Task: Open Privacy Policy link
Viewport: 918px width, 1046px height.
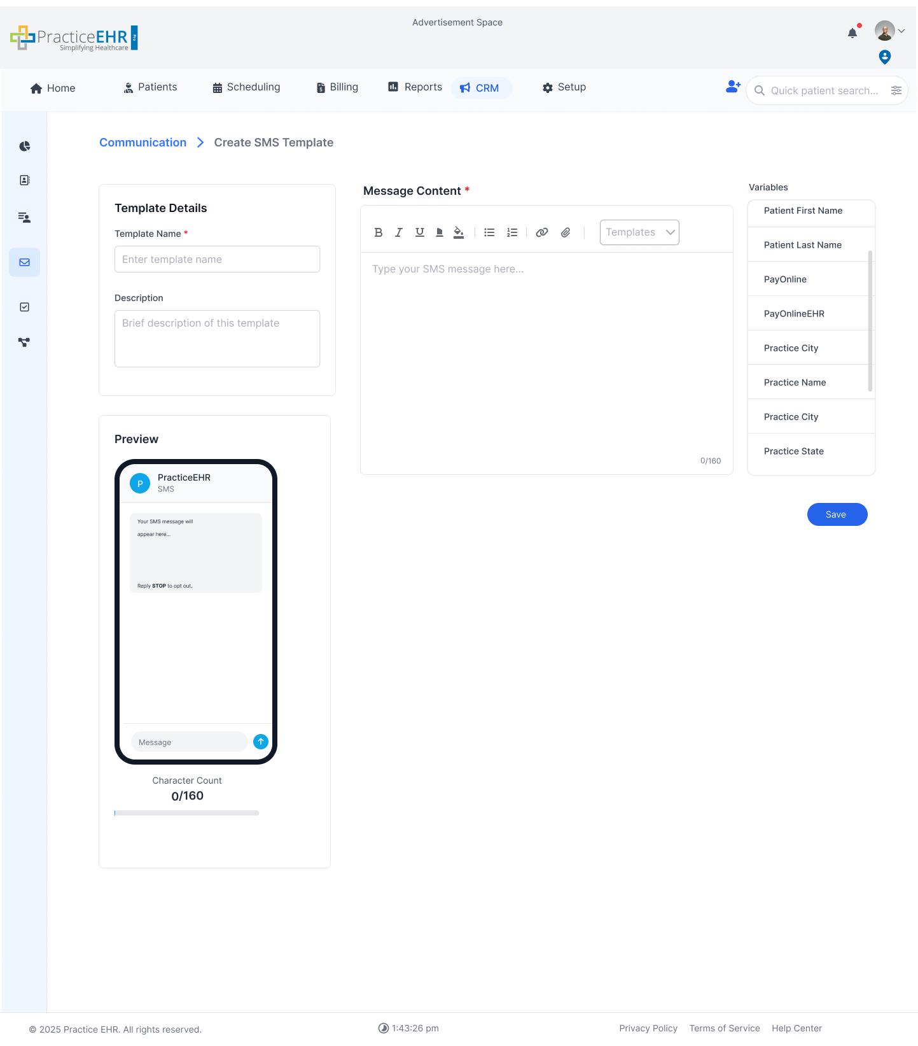Action: click(x=648, y=1028)
